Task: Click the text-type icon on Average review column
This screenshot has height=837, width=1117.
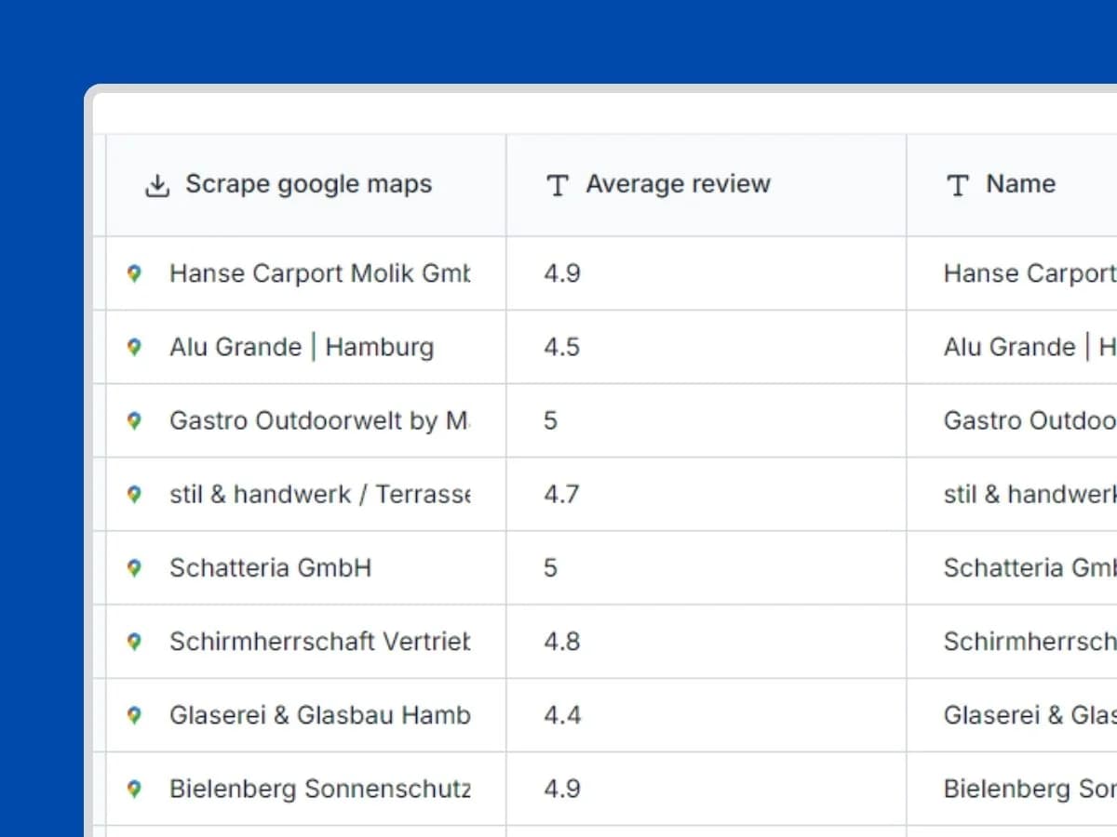Action: (556, 184)
